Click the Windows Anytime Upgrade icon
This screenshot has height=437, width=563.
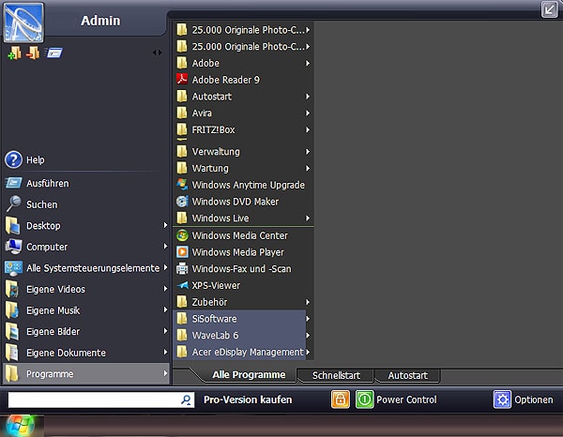coord(182,185)
